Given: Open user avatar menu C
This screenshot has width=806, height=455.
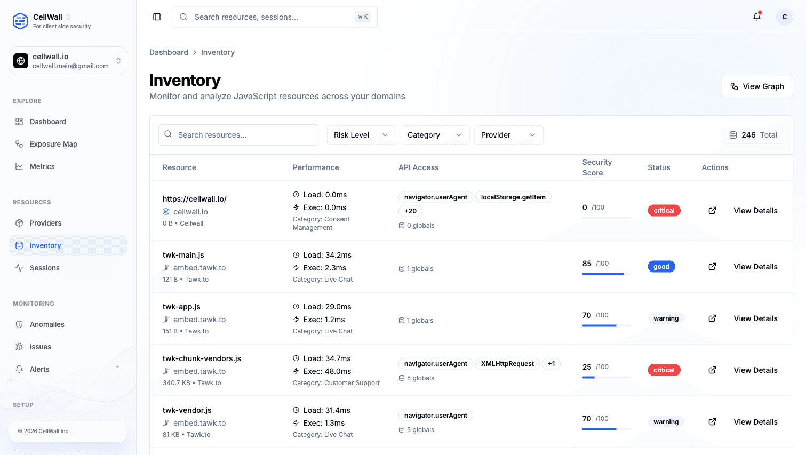Looking at the screenshot, I should (x=784, y=17).
